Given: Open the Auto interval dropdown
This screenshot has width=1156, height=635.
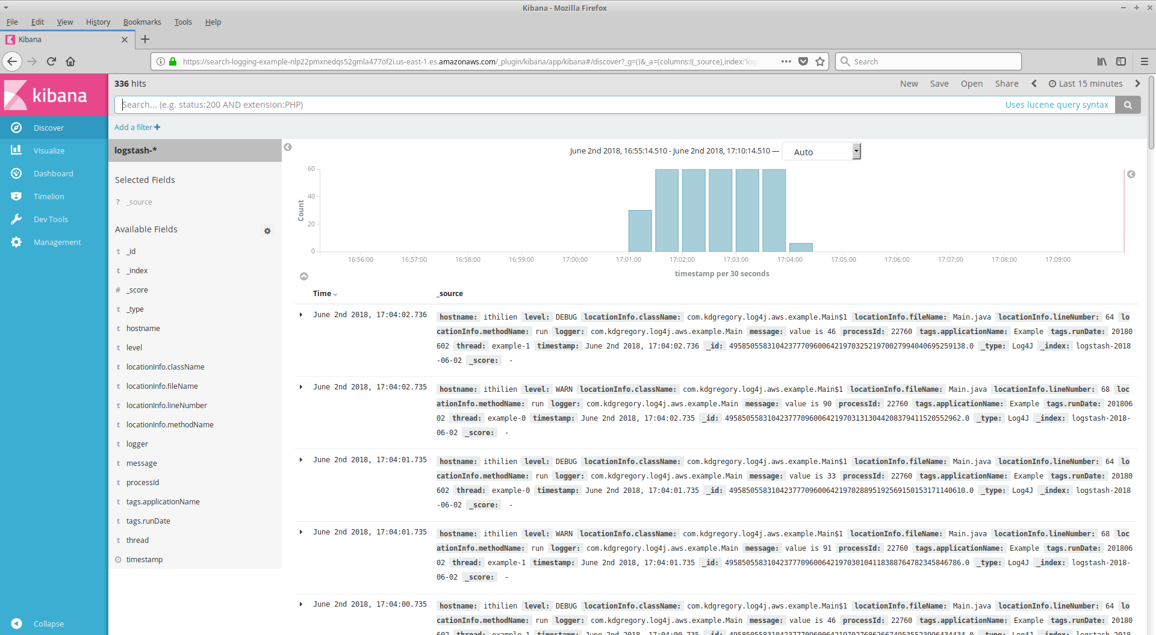Looking at the screenshot, I should [821, 152].
